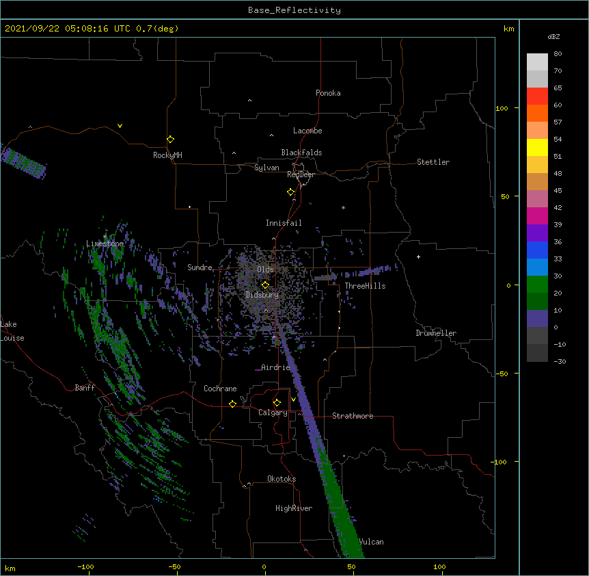
Task: Select the pink 45-42 dBZ legend swatch
Action: click(537, 199)
